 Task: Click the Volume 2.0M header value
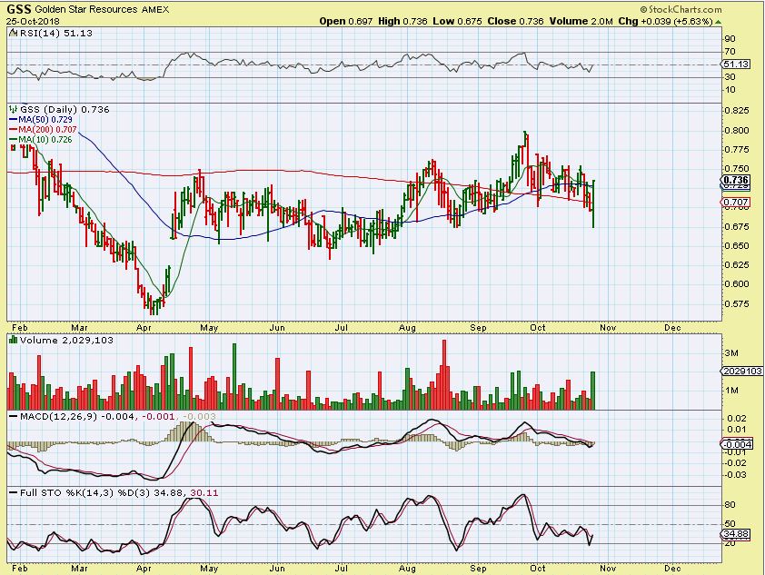pyautogui.click(x=581, y=22)
